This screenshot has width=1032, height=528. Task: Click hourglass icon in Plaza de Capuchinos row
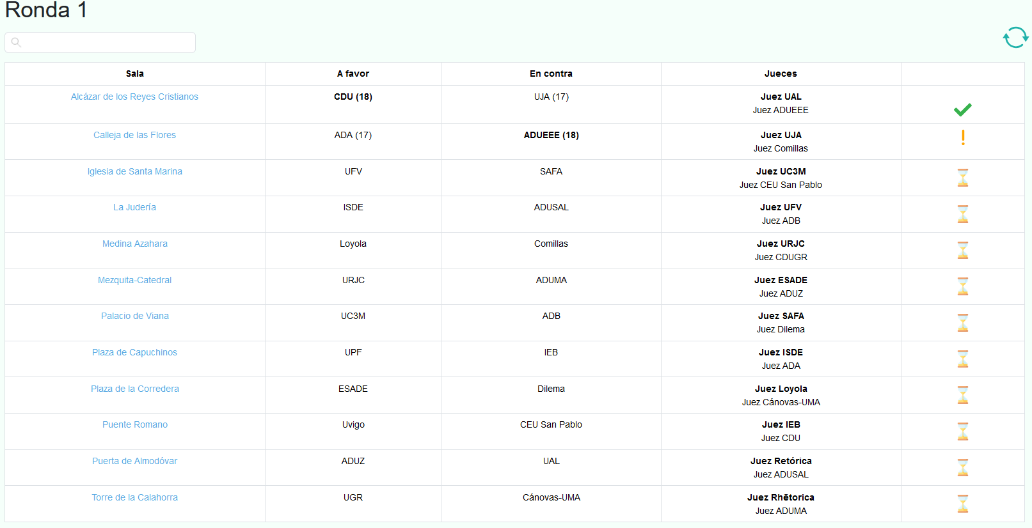click(963, 359)
